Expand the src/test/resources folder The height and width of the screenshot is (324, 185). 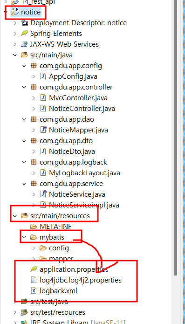[x=15, y=312]
